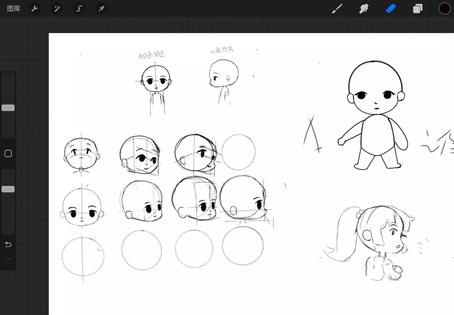The width and height of the screenshot is (454, 315).
Task: Select the blue Eraser tool
Action: tap(391, 8)
